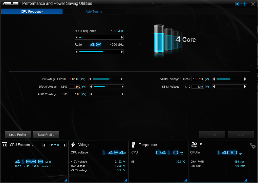Expand Temperature panel corner triangle
The width and height of the screenshot is (258, 183).
click(x=186, y=180)
